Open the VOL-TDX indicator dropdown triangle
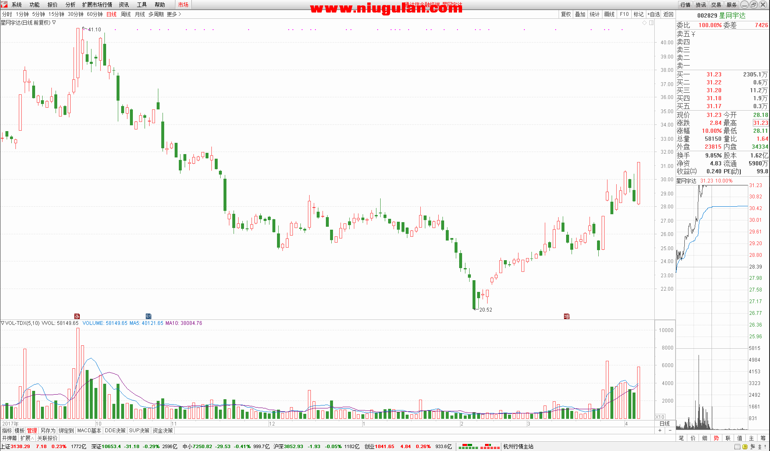The width and height of the screenshot is (770, 451). point(3,323)
